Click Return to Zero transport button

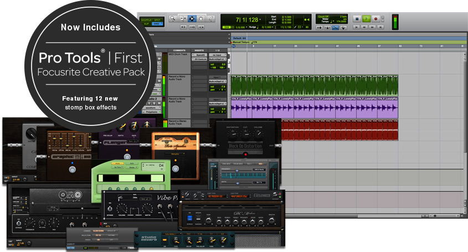click(x=356, y=27)
